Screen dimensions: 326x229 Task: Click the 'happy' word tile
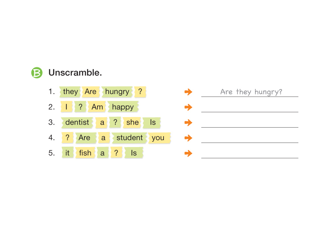[123, 107]
